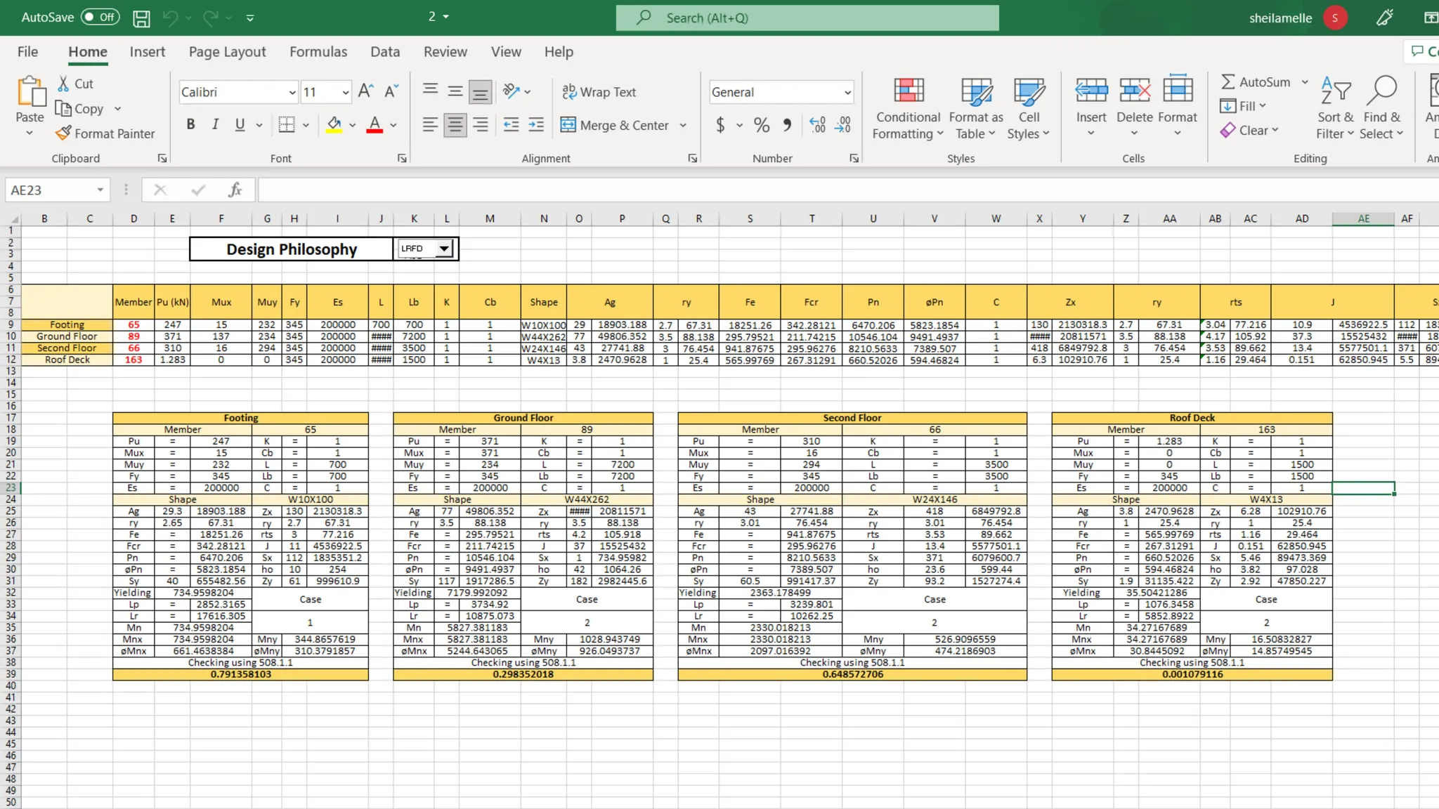Toggle Bold formatting
This screenshot has height=809, width=1439.
(190, 125)
